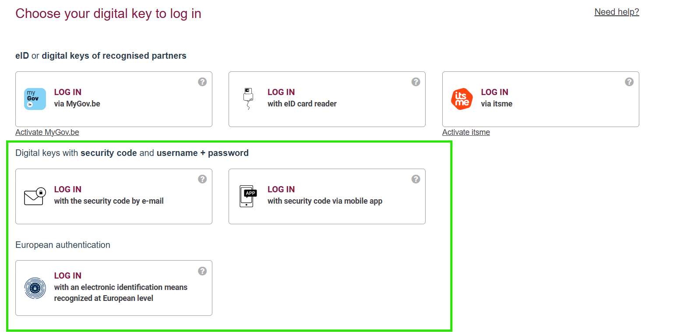
Task: Show help for European identification option
Action: 202,271
